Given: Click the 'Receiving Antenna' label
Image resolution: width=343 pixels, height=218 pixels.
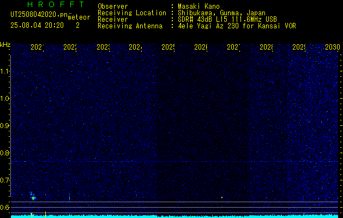Looking at the screenshot, I should 130,26.
